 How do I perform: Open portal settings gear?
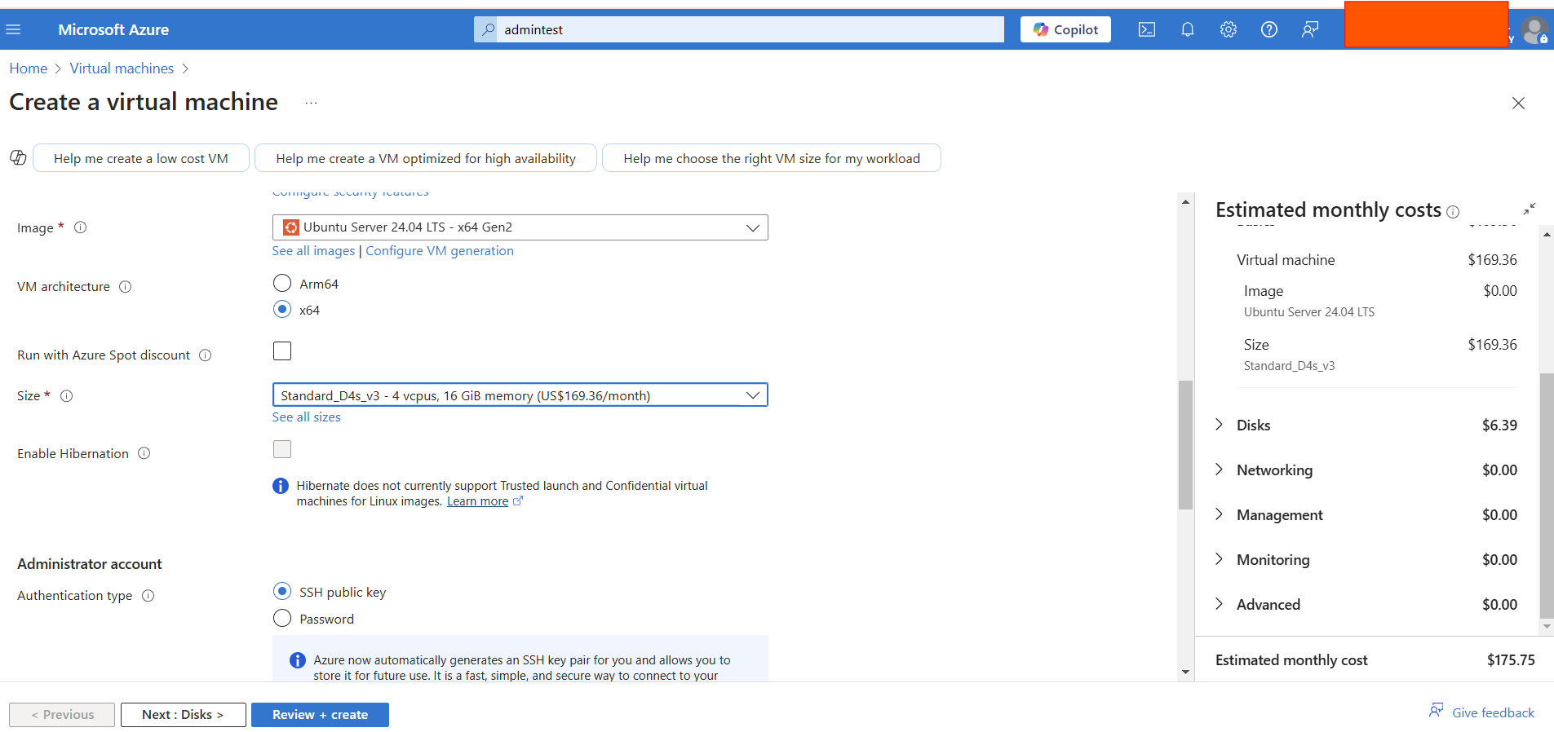click(1229, 29)
